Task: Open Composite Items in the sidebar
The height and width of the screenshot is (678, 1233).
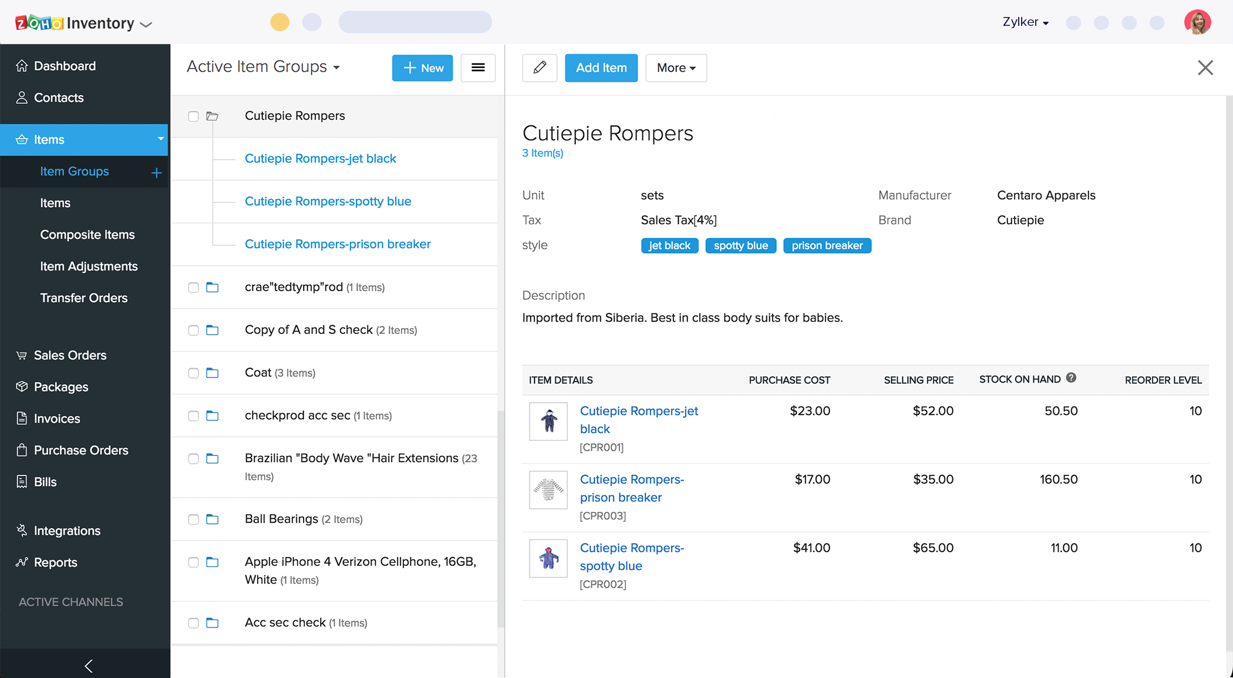Action: [x=87, y=234]
